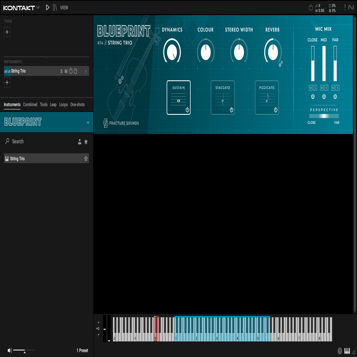Adjust the Close mic level fader
Viewport: 357px width, 357px height.
click(x=313, y=64)
